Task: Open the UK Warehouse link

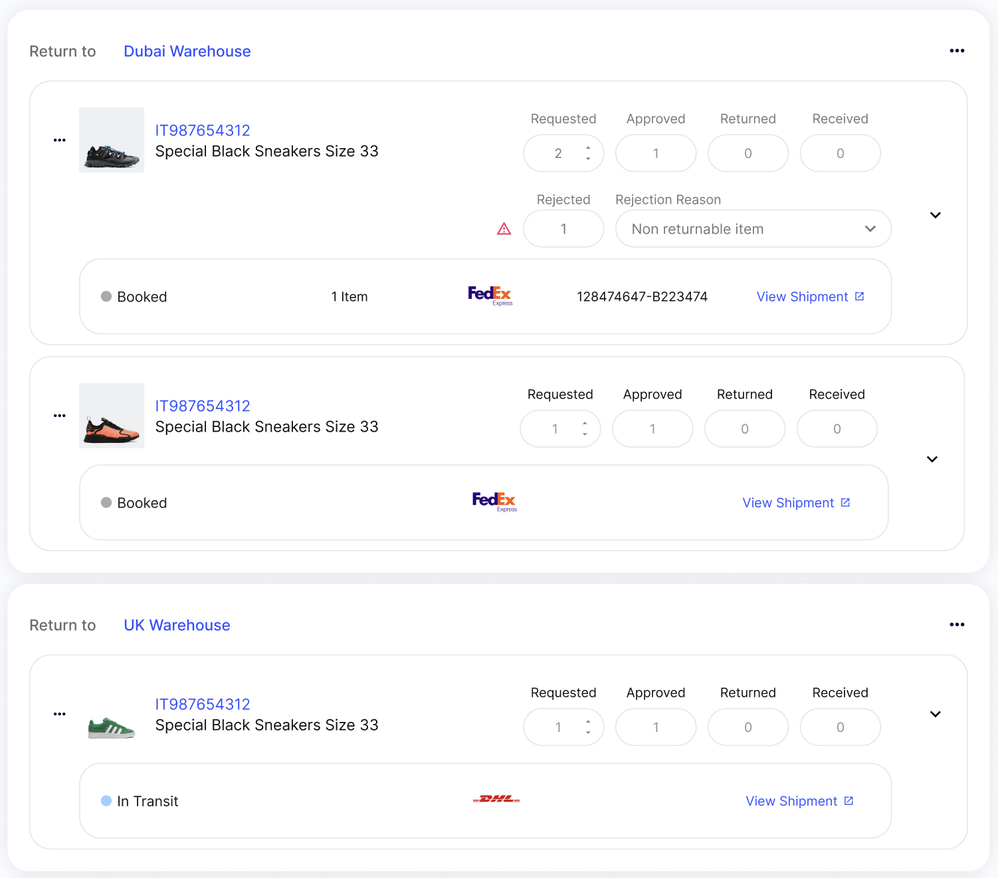Action: 177,625
